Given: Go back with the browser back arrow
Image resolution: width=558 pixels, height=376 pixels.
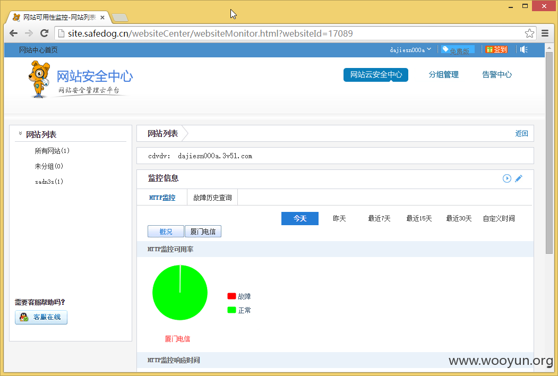Looking at the screenshot, I should coord(13,33).
